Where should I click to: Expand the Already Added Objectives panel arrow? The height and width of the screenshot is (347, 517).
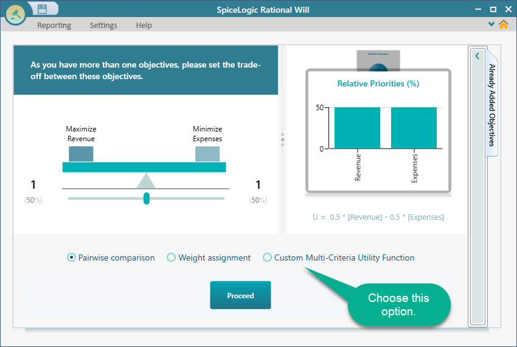pos(477,56)
